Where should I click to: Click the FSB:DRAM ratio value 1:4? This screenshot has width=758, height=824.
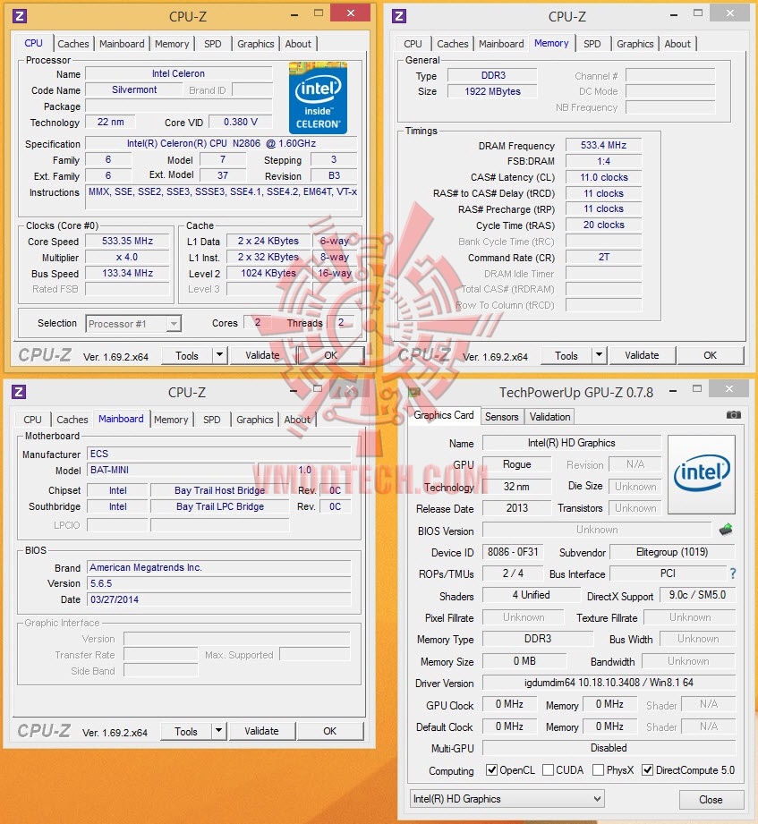pos(603,161)
